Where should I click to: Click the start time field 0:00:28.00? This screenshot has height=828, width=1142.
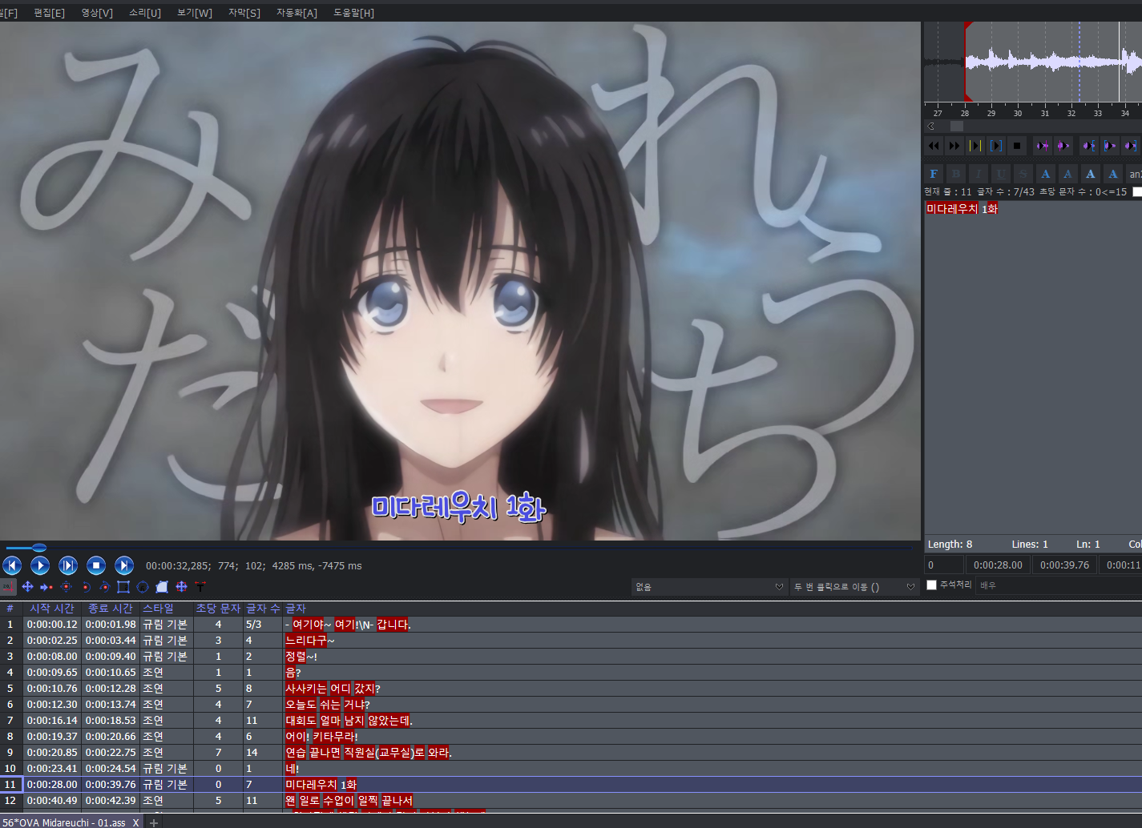pos(998,565)
